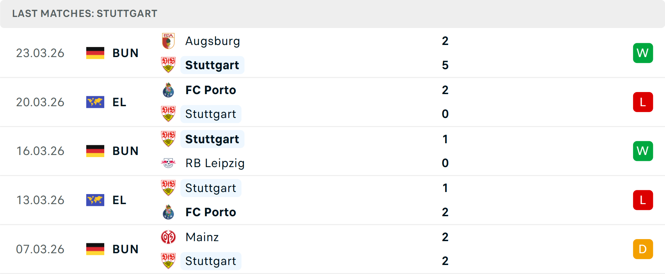This screenshot has width=665, height=274.
Task: Click the orange D badge for Mainz game
Action: click(643, 249)
